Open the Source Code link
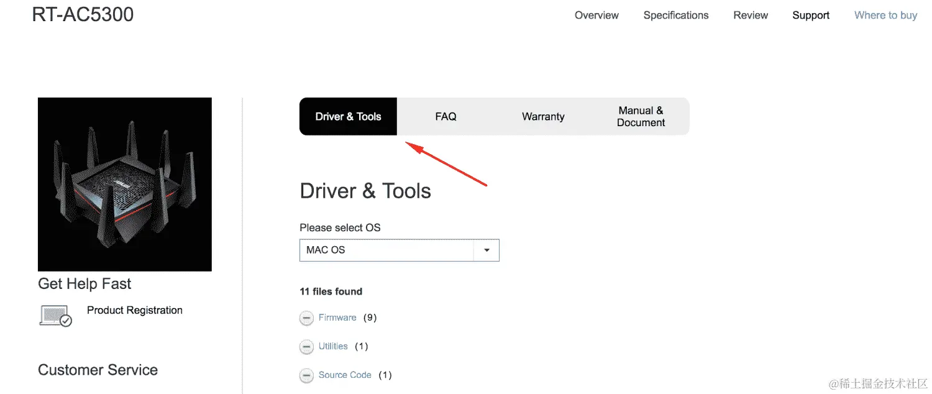The height and width of the screenshot is (394, 932). pyautogui.click(x=345, y=375)
